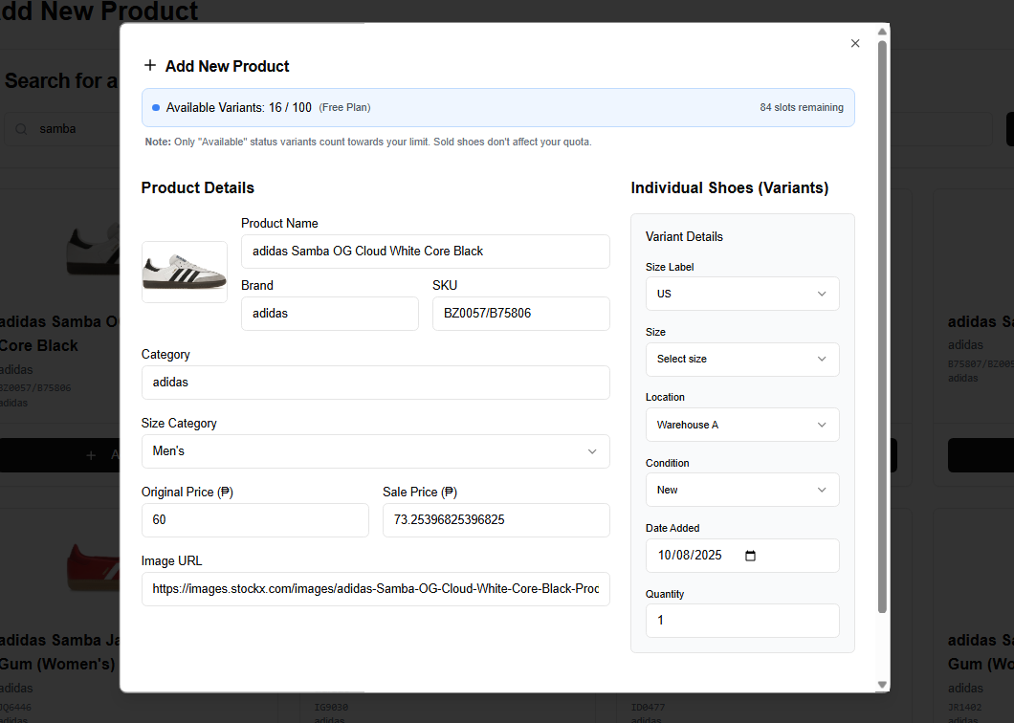The image size is (1014, 723).
Task: Expand the Size Category Men's dropdown
Action: click(375, 451)
